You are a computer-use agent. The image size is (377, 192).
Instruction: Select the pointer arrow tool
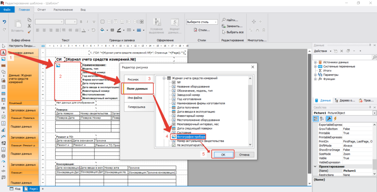click(4, 46)
